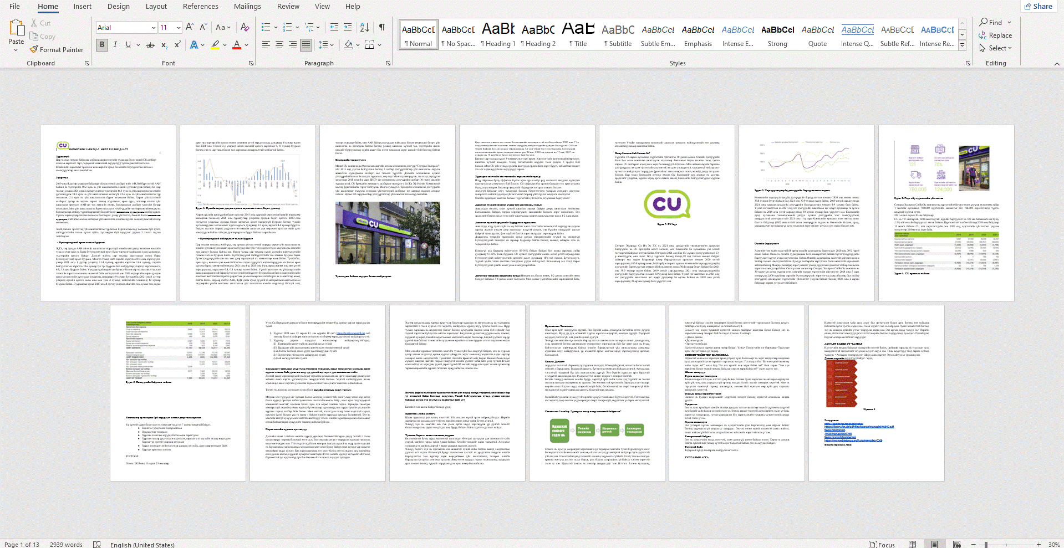Open the font name Arial dropdown

pyautogui.click(x=154, y=28)
